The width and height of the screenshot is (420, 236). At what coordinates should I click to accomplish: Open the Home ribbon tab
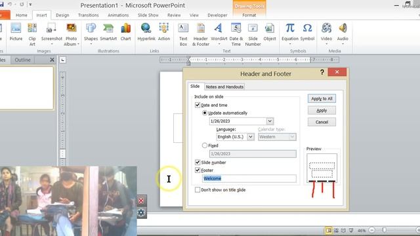pyautogui.click(x=22, y=15)
